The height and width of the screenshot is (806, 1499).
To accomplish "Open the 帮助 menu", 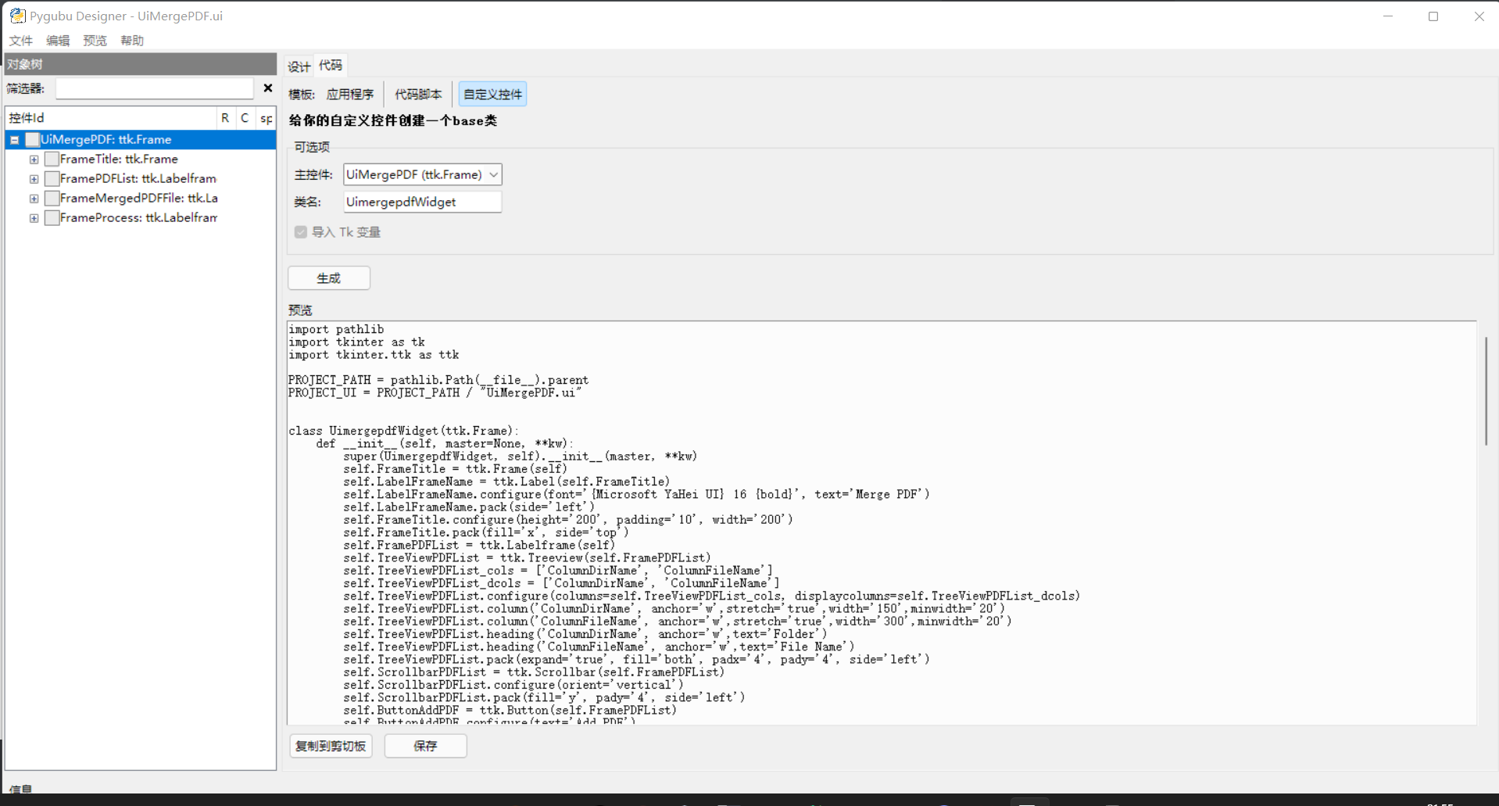I will pos(131,40).
